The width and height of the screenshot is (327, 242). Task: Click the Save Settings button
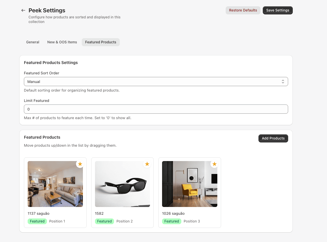click(277, 10)
